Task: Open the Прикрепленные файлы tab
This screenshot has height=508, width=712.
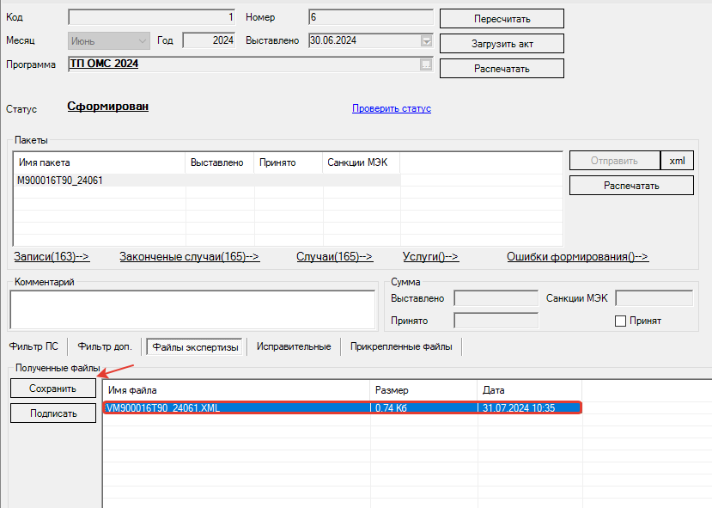Action: [400, 346]
